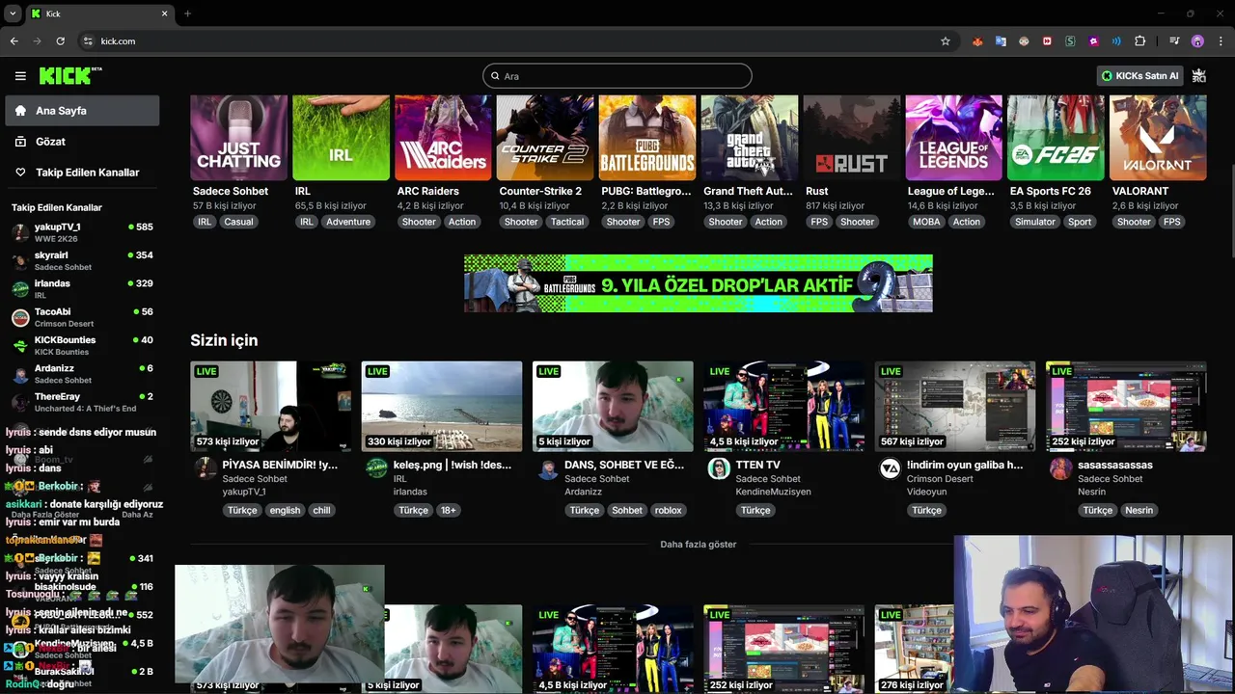Close the Kick browser tab
Image resolution: width=1235 pixels, height=694 pixels.
pos(164,13)
